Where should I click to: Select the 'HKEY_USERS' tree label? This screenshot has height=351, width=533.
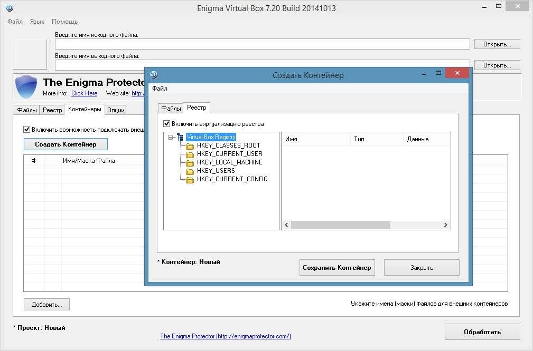[216, 171]
